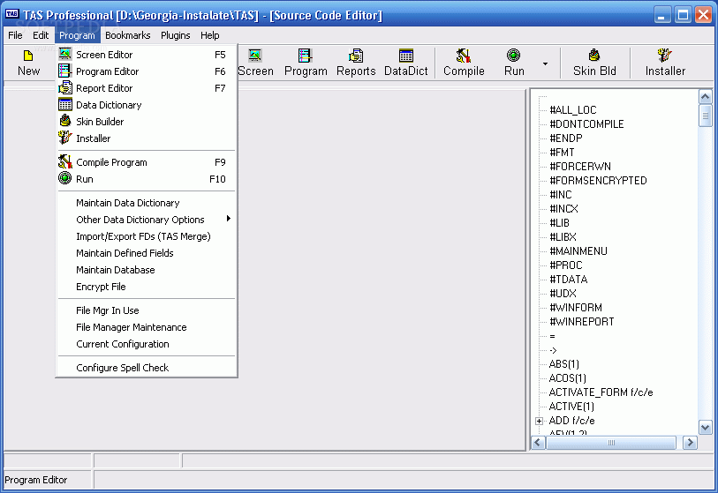Open File Manager Maintenance
The height and width of the screenshot is (493, 718).
[x=147, y=327]
